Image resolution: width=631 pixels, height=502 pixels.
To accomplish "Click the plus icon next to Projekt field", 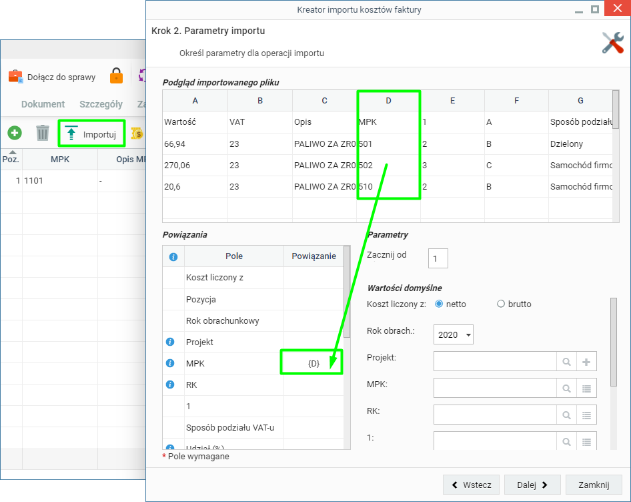I will pos(586,361).
